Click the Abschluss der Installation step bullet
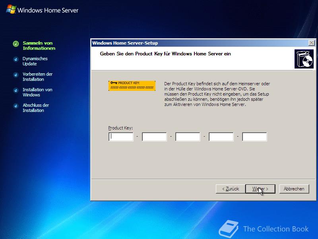This screenshot has width=318, height=239. 16,106
